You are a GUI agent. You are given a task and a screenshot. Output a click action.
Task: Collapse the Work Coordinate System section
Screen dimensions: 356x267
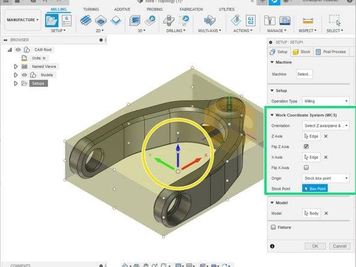pos(272,115)
